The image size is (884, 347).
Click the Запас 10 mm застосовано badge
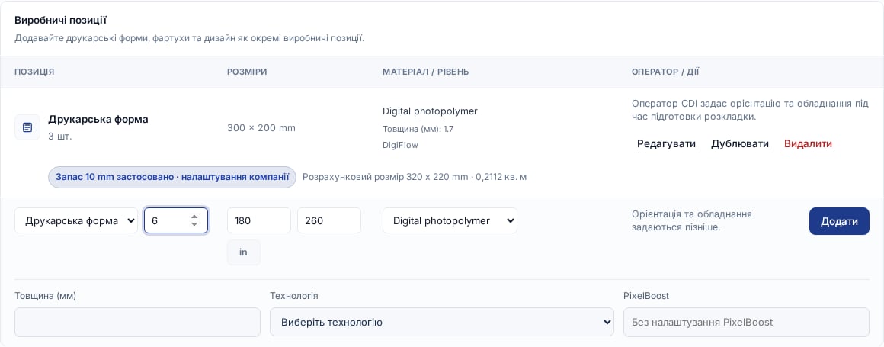172,177
